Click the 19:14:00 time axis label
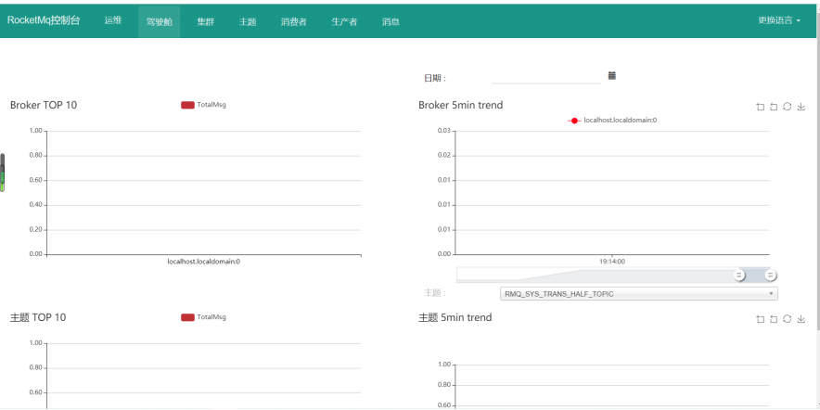820x410 pixels. coord(612,262)
